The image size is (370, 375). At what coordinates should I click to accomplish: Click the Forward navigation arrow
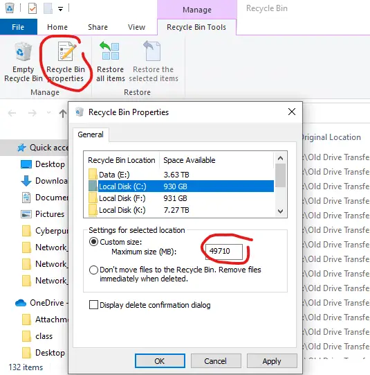click(33, 113)
